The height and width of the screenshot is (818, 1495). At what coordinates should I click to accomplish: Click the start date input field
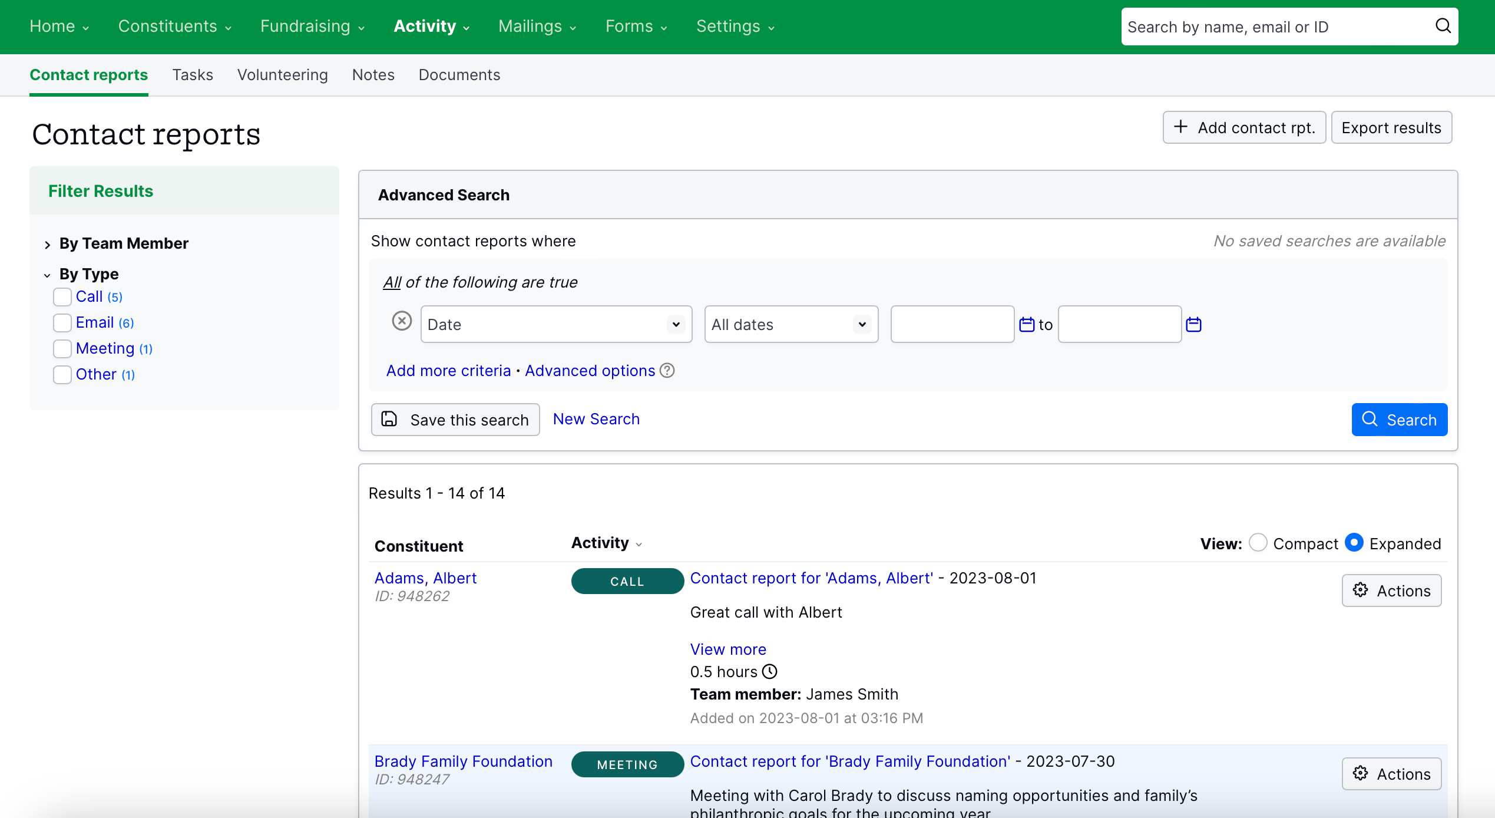952,324
